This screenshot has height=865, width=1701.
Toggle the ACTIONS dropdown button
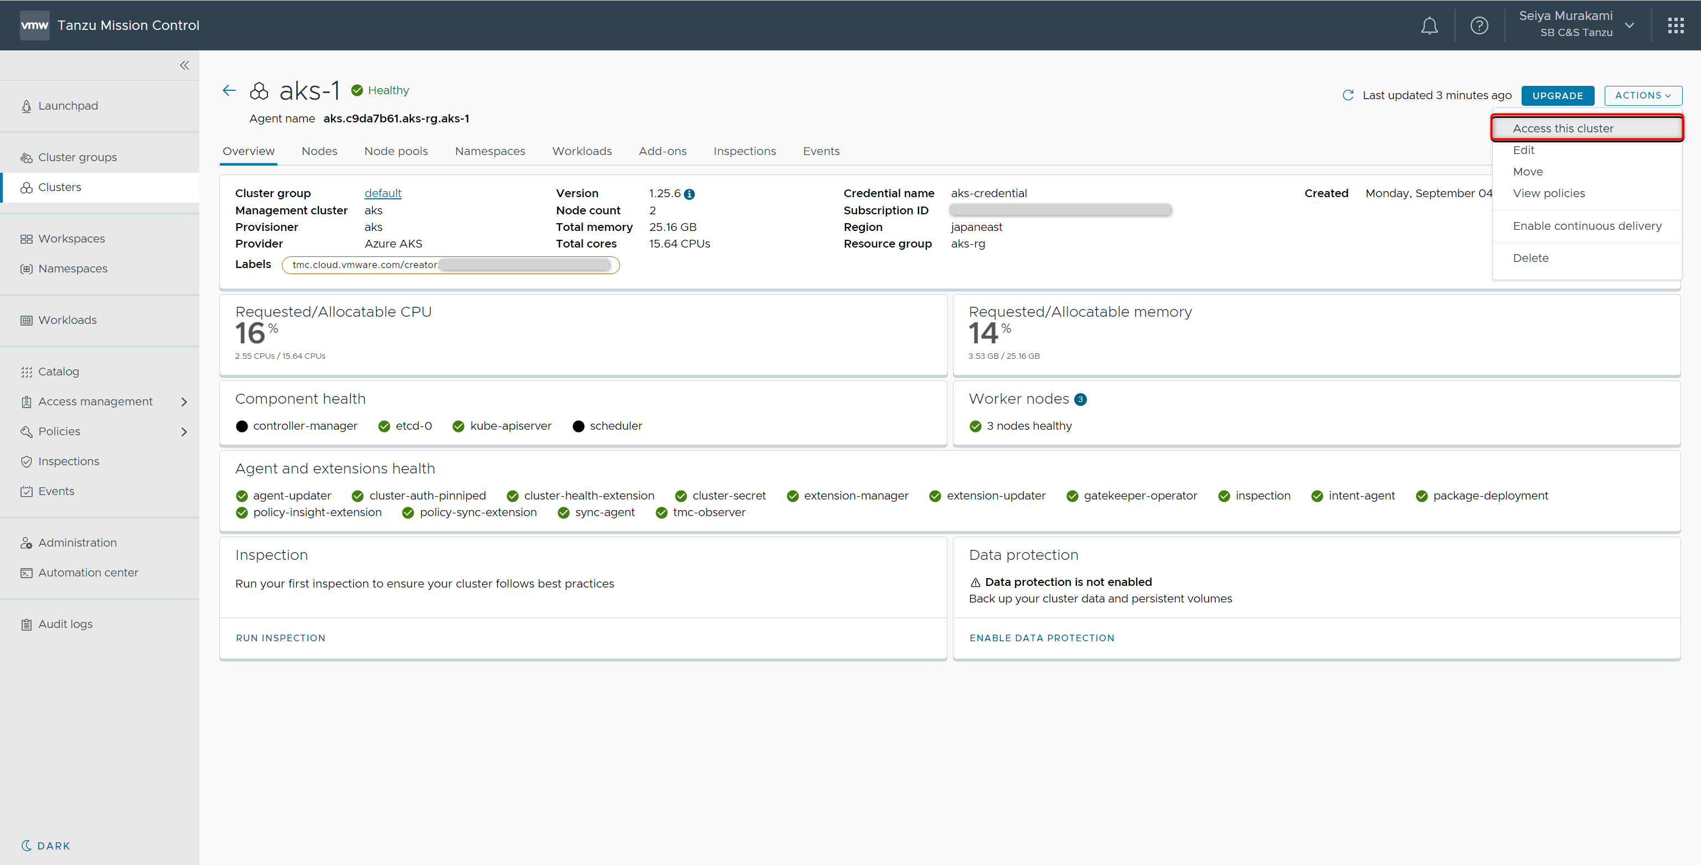click(x=1642, y=95)
